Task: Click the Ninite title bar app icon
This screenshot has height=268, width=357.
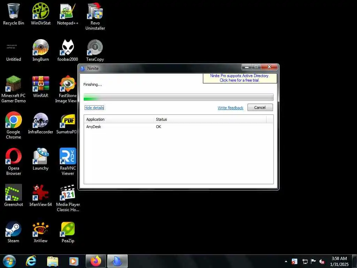Action: pyautogui.click(x=83, y=68)
